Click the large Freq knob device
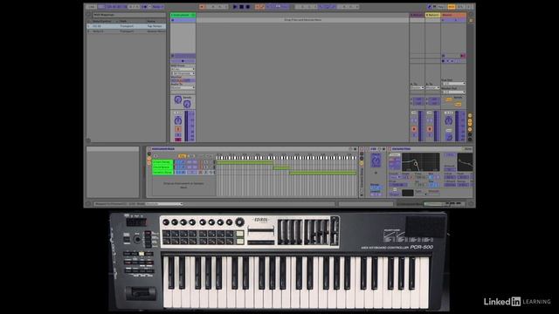 (376, 160)
